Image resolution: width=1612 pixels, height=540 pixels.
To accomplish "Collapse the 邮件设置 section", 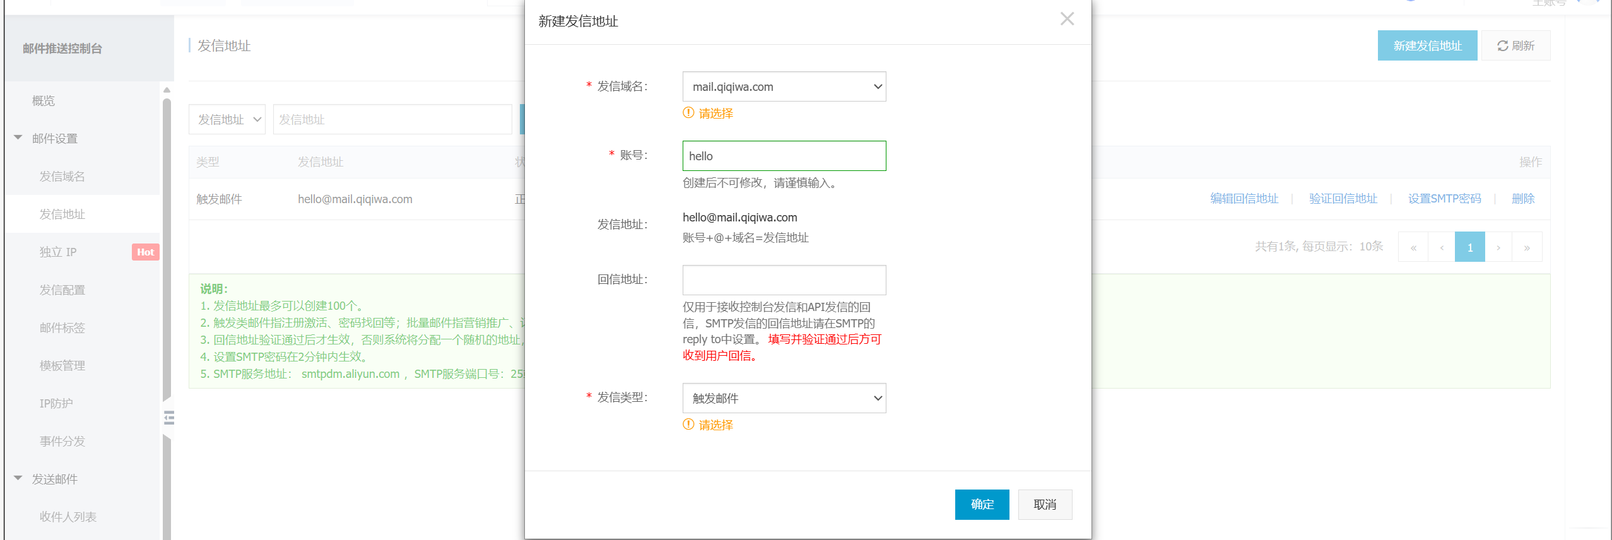I will [18, 138].
